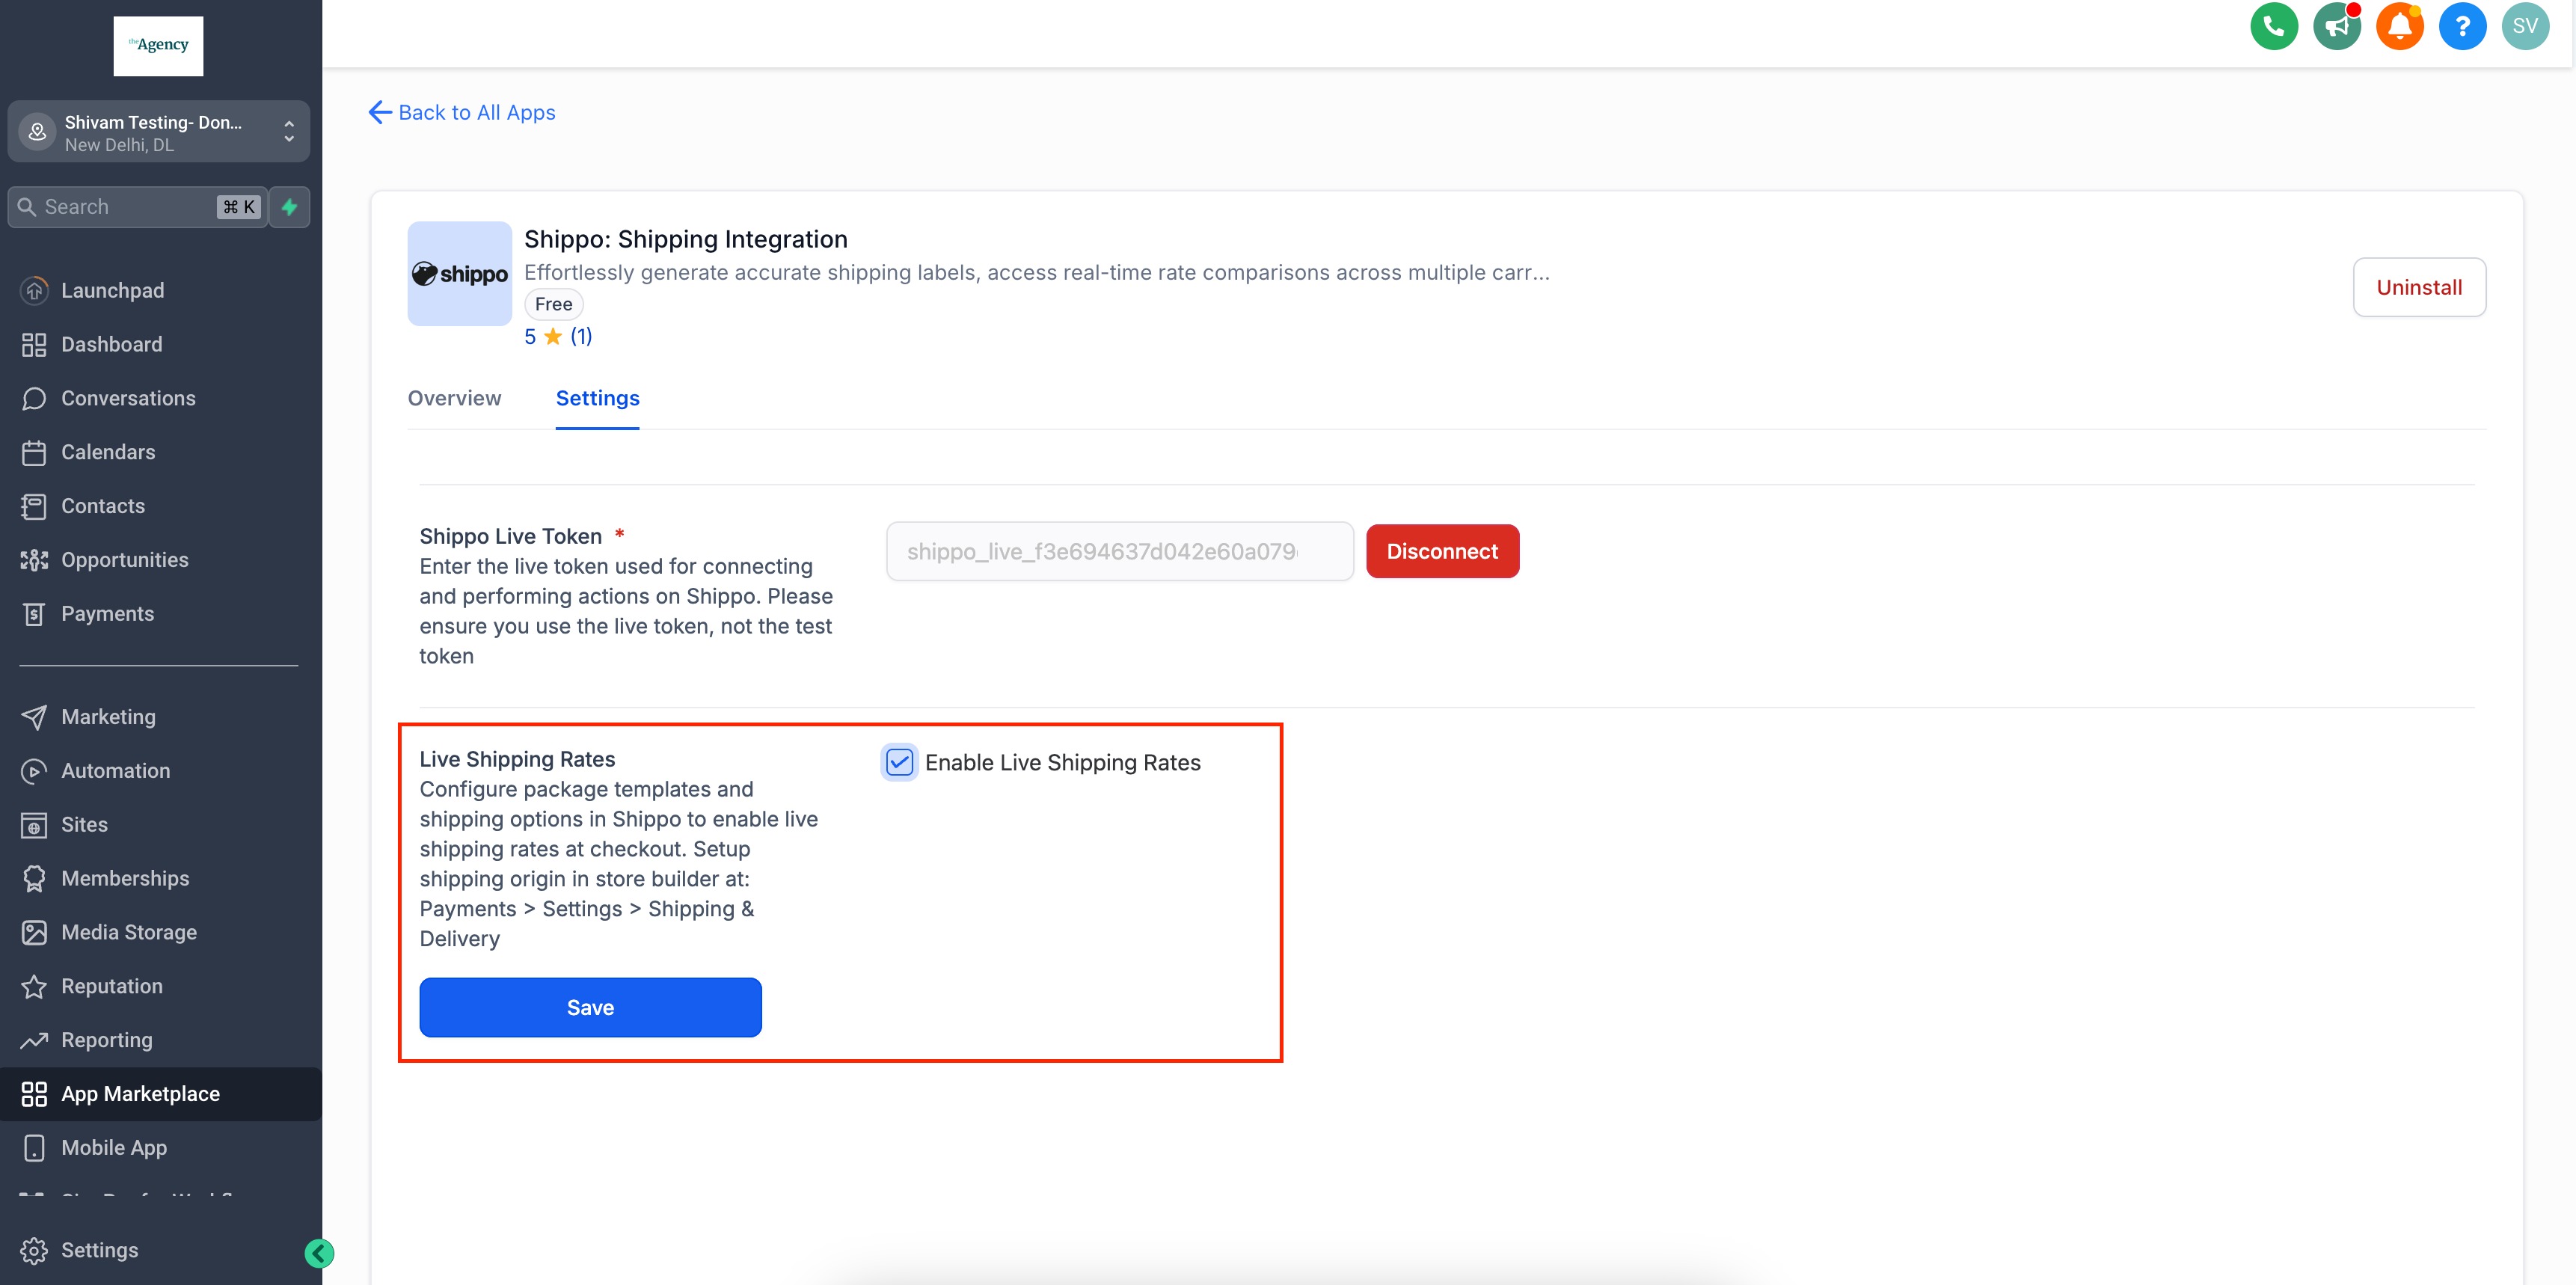This screenshot has height=1285, width=2576.
Task: Select the Settings tab
Action: 597,398
